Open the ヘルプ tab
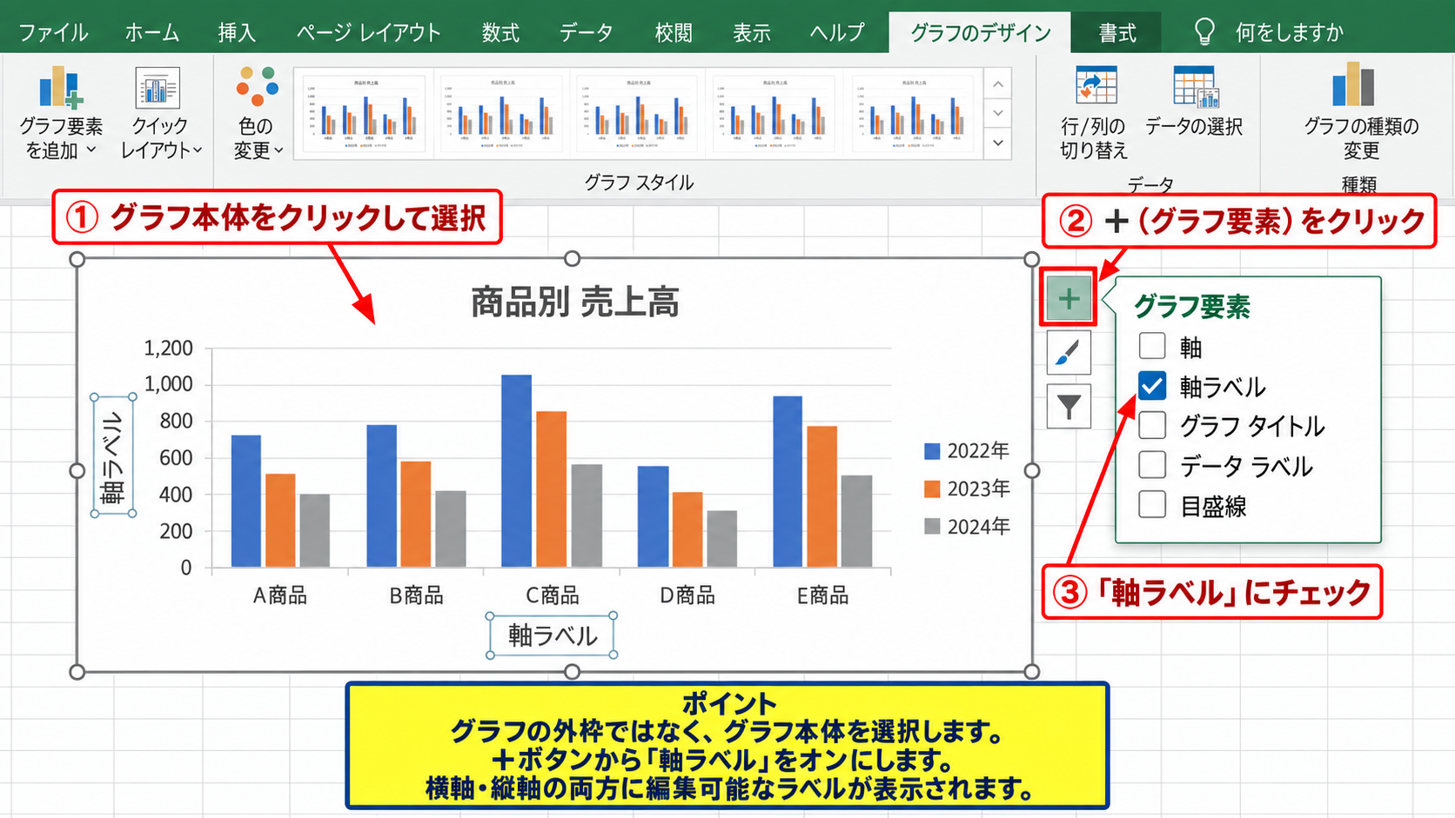This screenshot has width=1455, height=818. point(837,33)
